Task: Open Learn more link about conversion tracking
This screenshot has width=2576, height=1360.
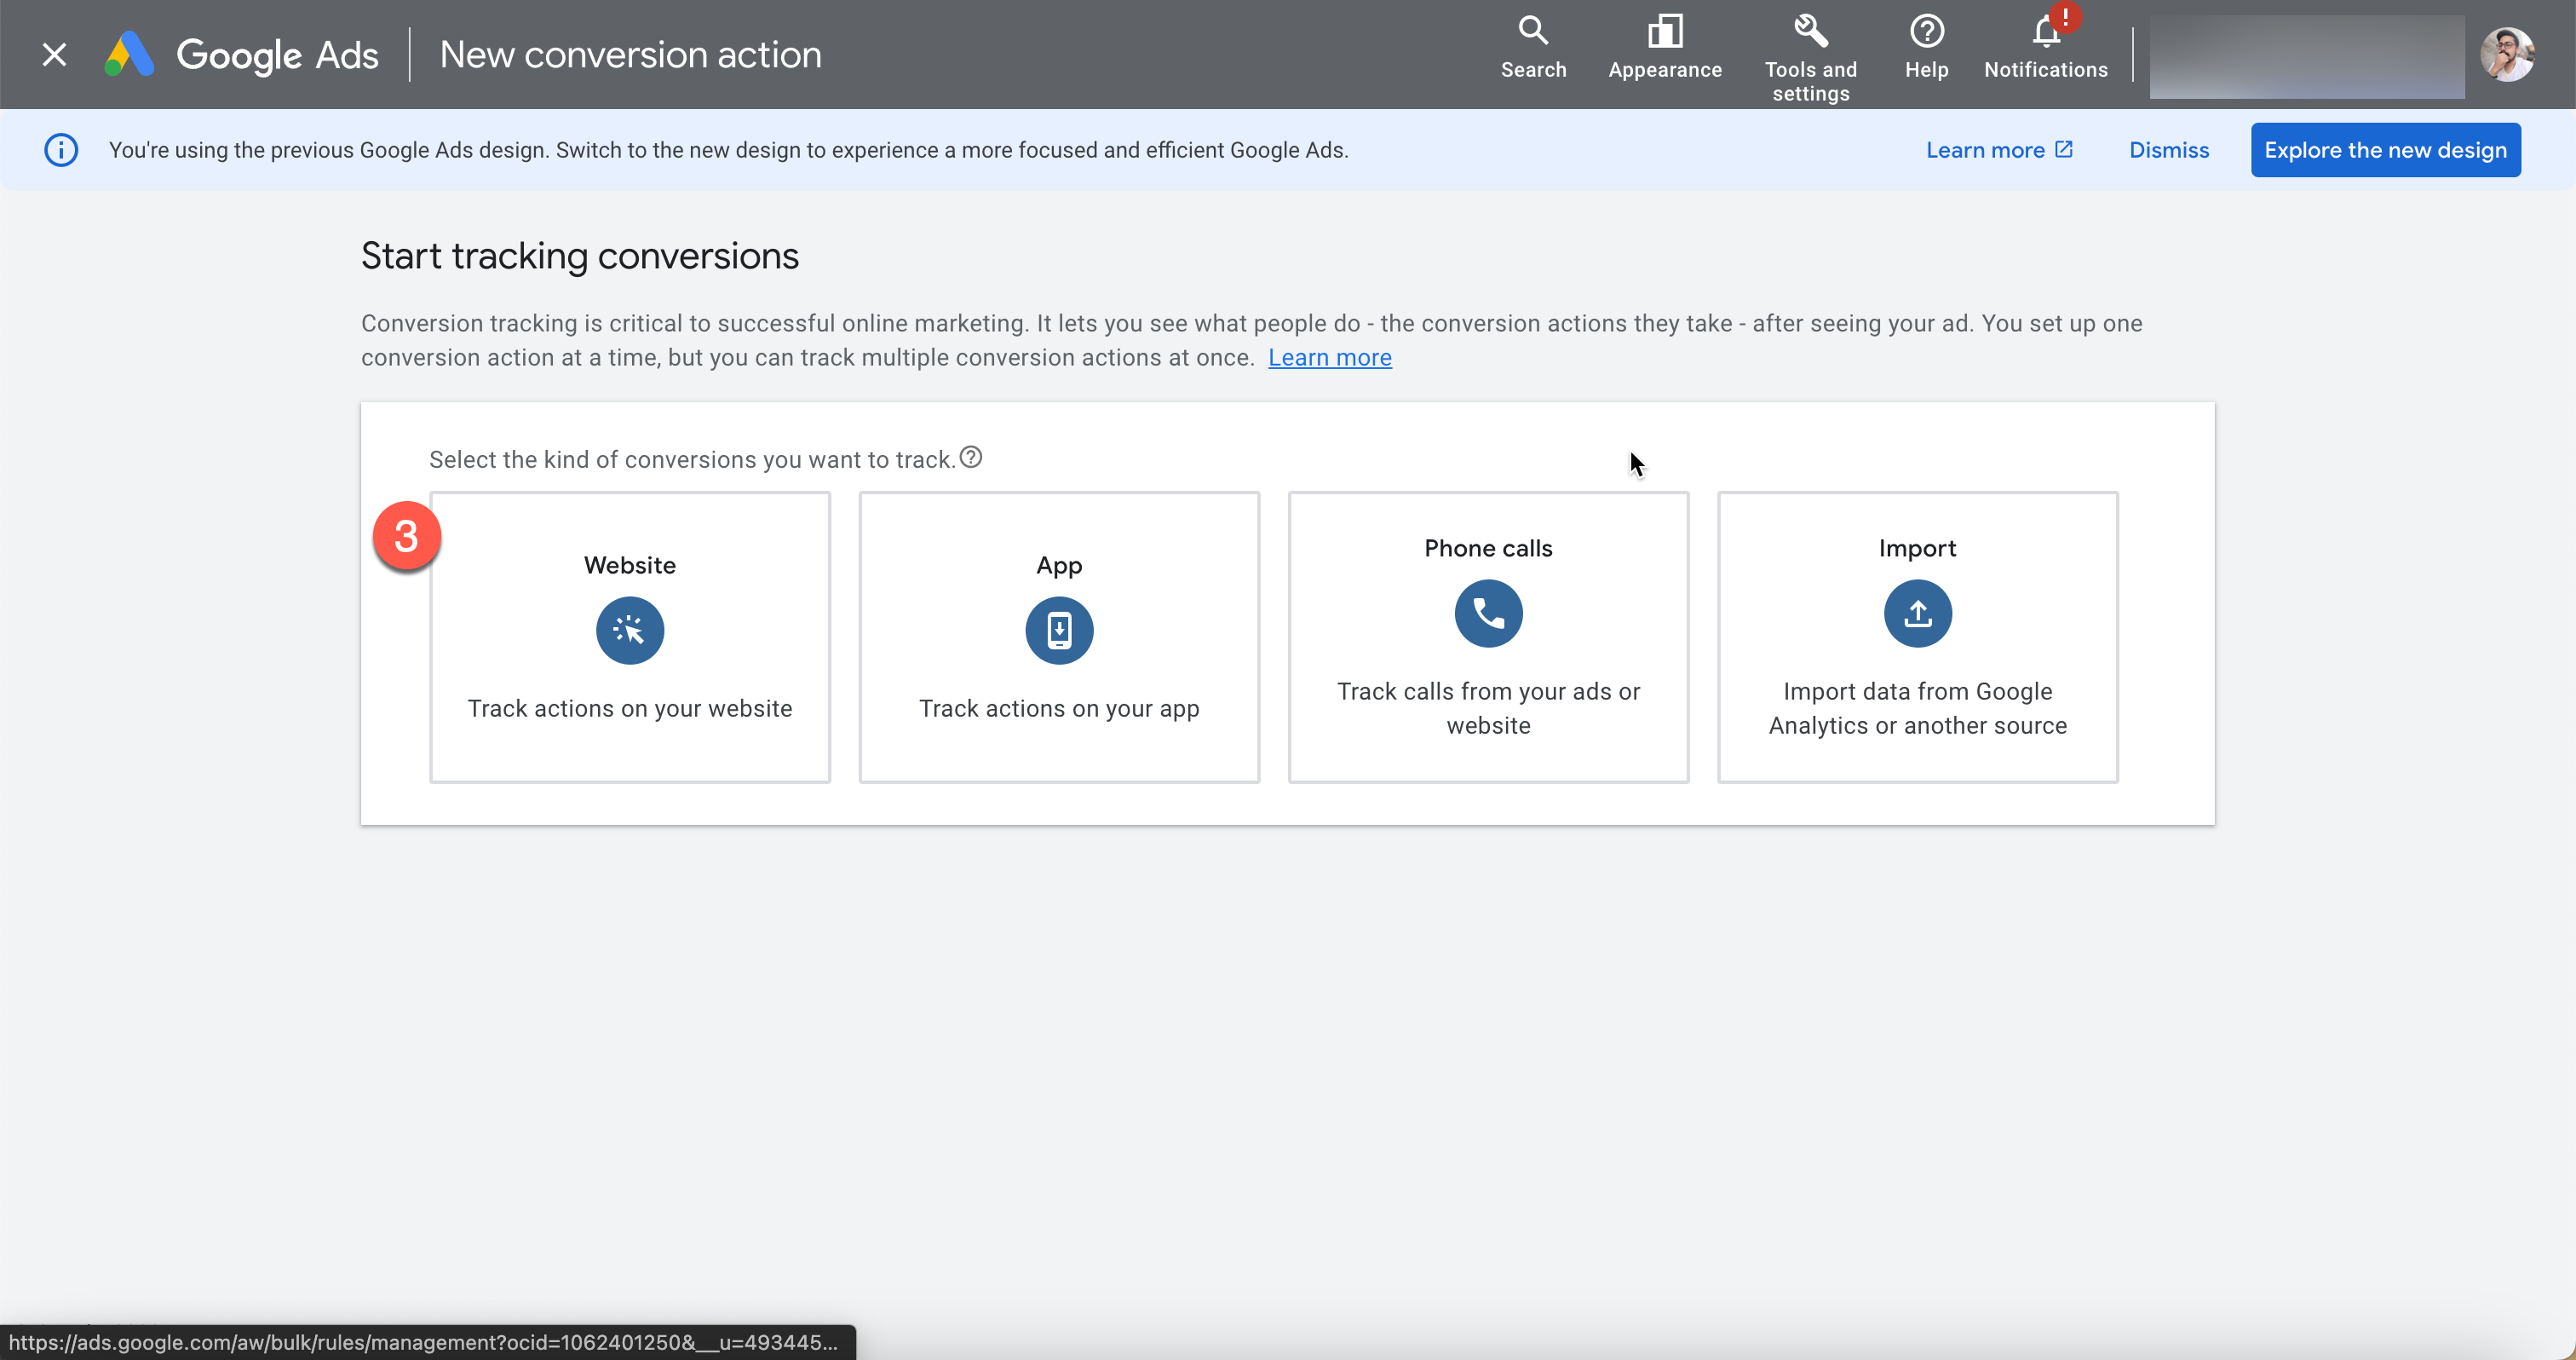Action: (1329, 358)
